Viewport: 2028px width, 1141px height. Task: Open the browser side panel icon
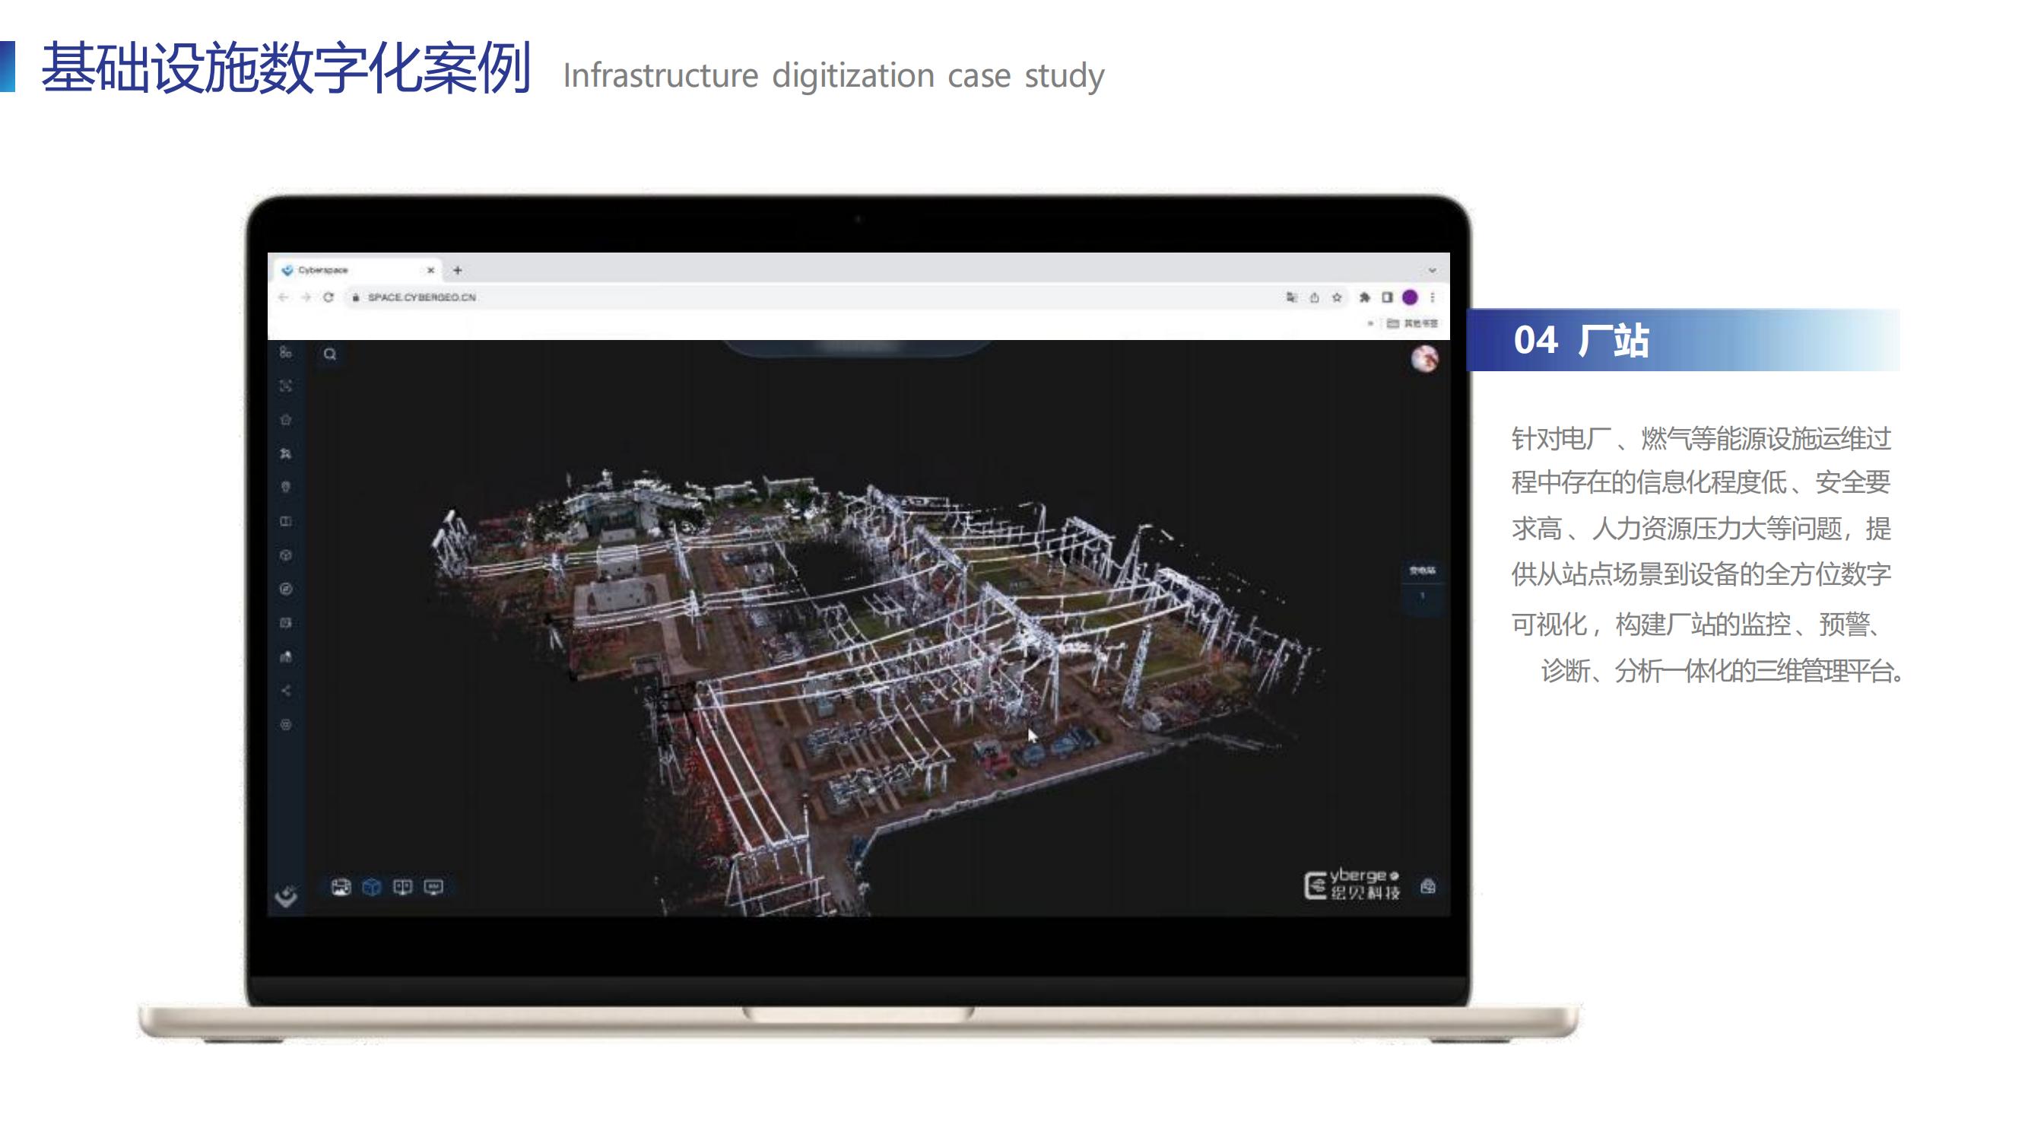tap(1387, 297)
